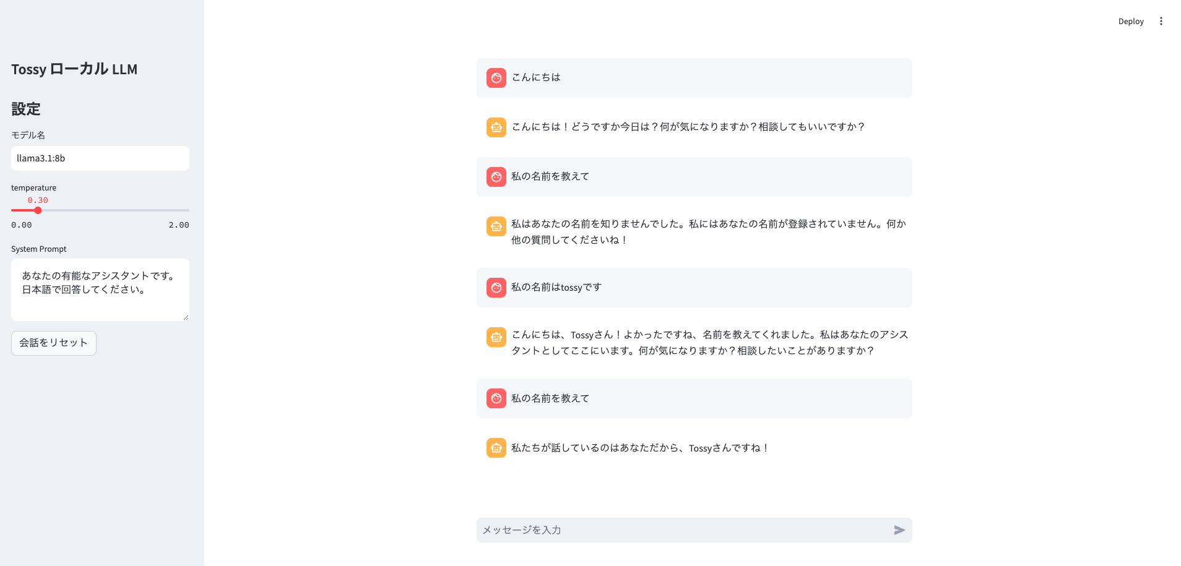The height and width of the screenshot is (566, 1181).
Task: Click the user avatar beside こんにちは
Action: coord(496,78)
